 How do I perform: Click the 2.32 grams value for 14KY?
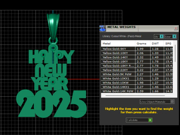(x=140, y=57)
